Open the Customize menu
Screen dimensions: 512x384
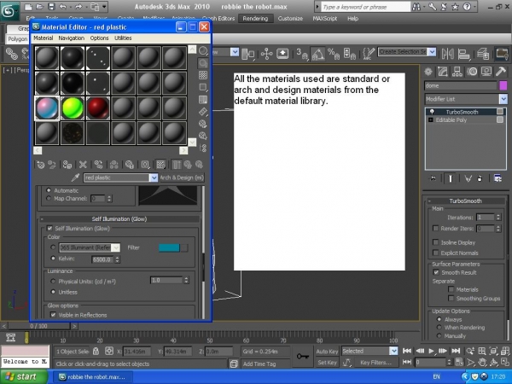pyautogui.click(x=290, y=19)
